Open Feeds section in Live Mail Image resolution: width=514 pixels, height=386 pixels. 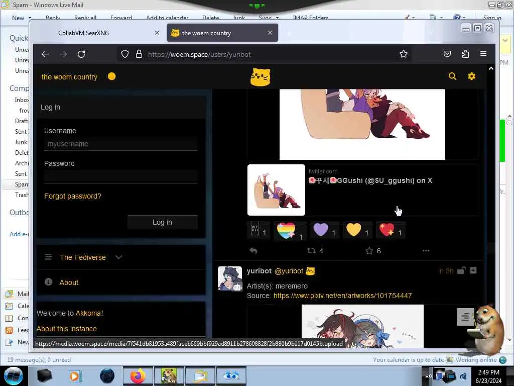tap(17, 330)
